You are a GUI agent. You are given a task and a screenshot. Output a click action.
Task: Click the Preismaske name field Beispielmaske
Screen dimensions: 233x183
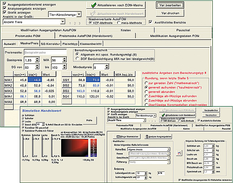coord(45,52)
